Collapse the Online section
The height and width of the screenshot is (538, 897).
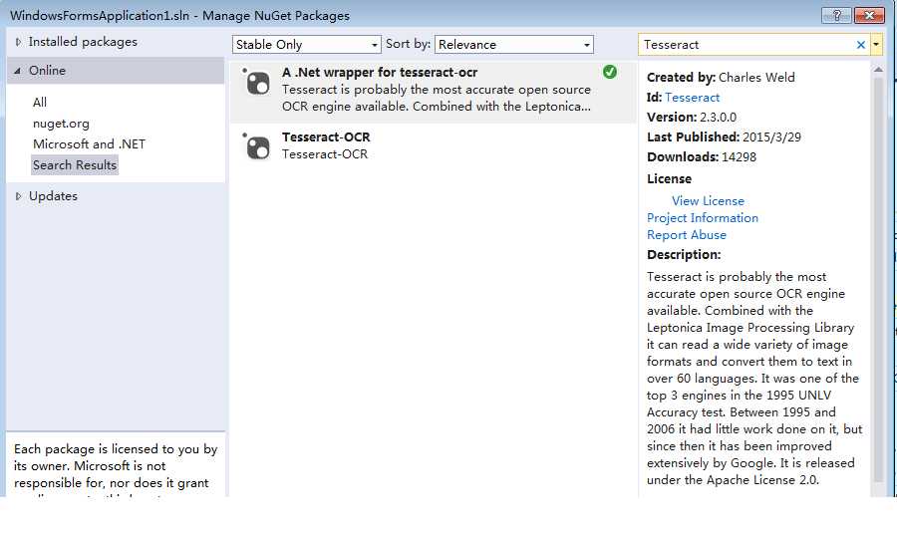pyautogui.click(x=18, y=71)
